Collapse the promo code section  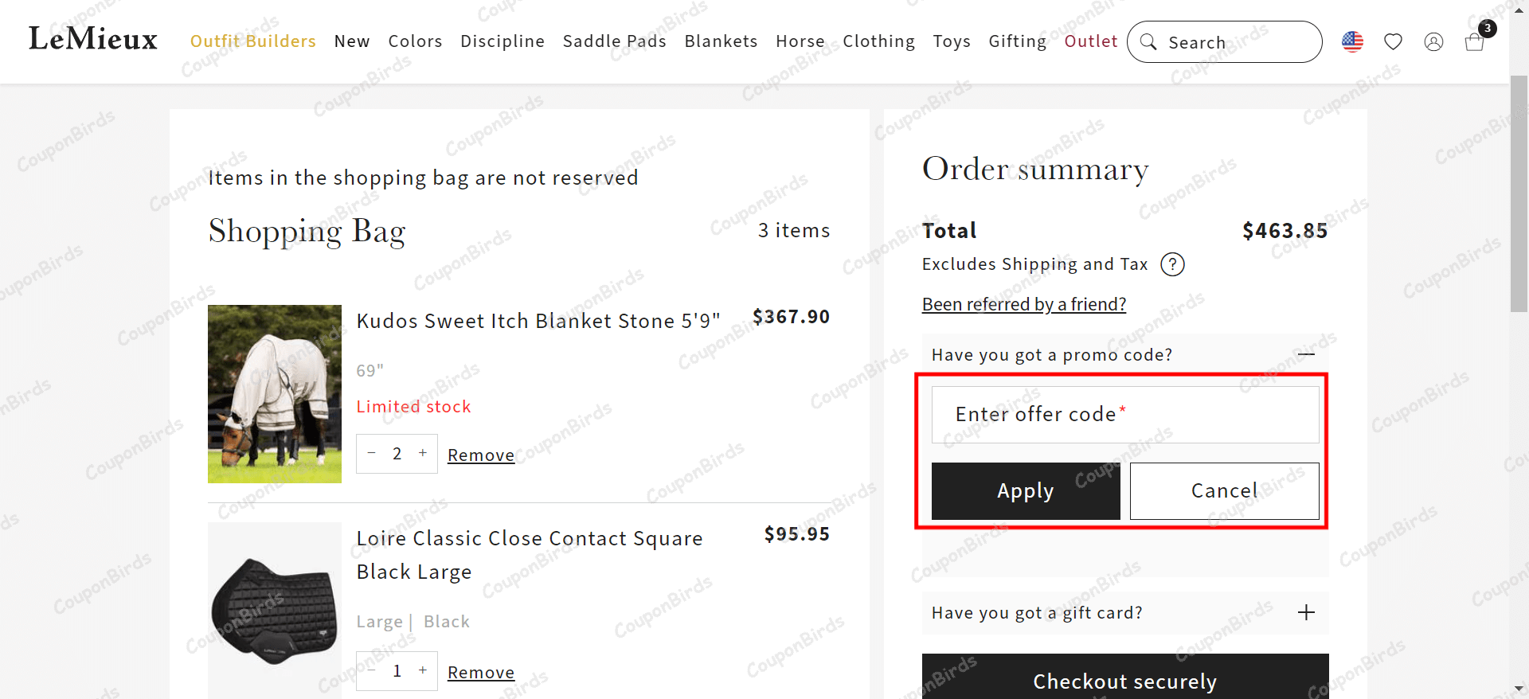[1307, 354]
